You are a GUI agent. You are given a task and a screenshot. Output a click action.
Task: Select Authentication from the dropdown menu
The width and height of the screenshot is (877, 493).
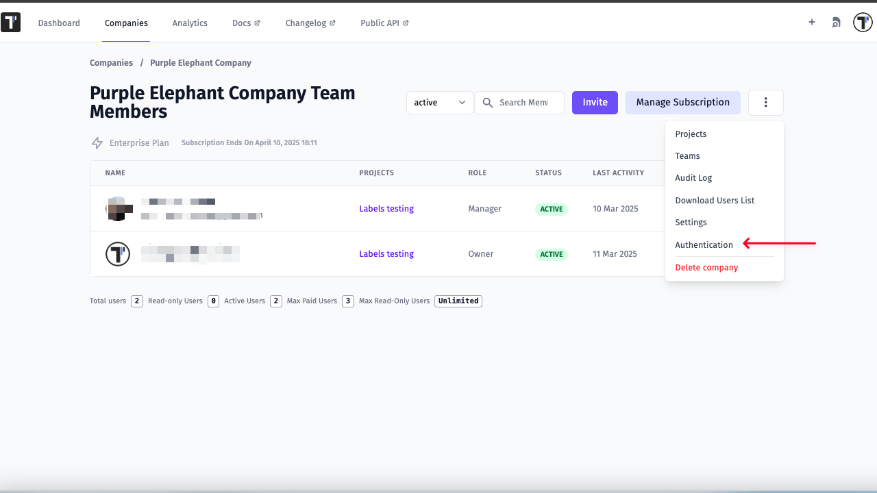[x=704, y=245]
